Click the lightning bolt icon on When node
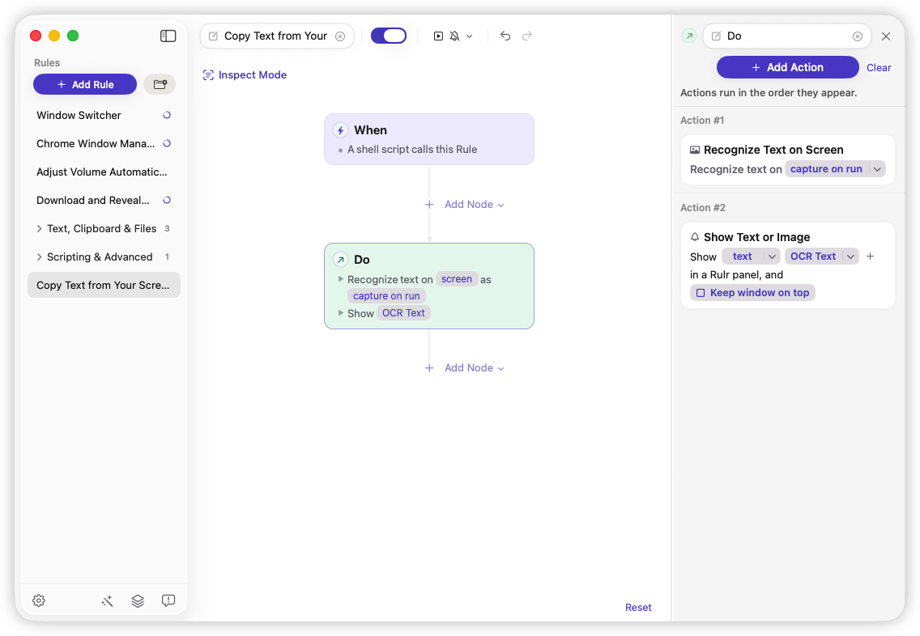Viewport: 920px width, 636px height. point(340,130)
